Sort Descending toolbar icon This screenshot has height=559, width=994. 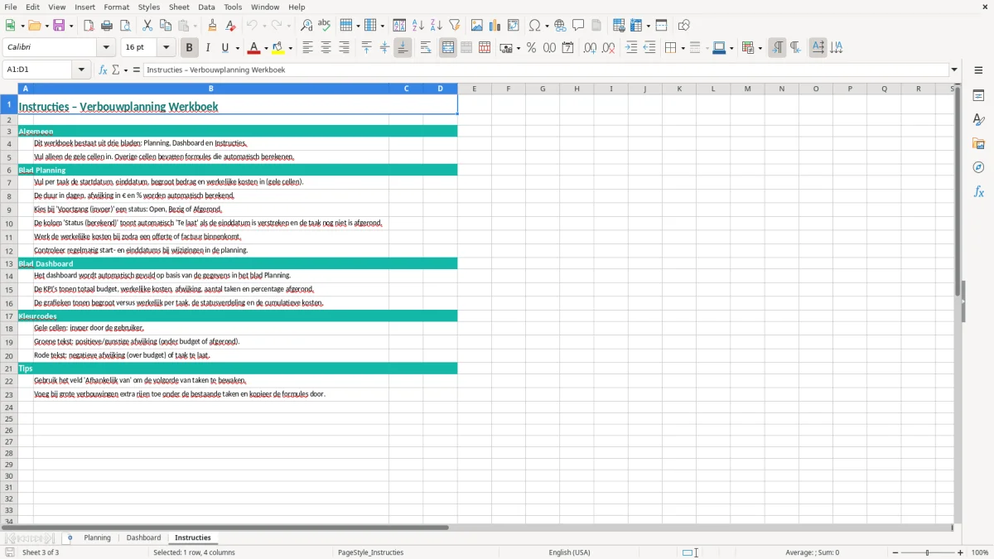click(x=437, y=26)
